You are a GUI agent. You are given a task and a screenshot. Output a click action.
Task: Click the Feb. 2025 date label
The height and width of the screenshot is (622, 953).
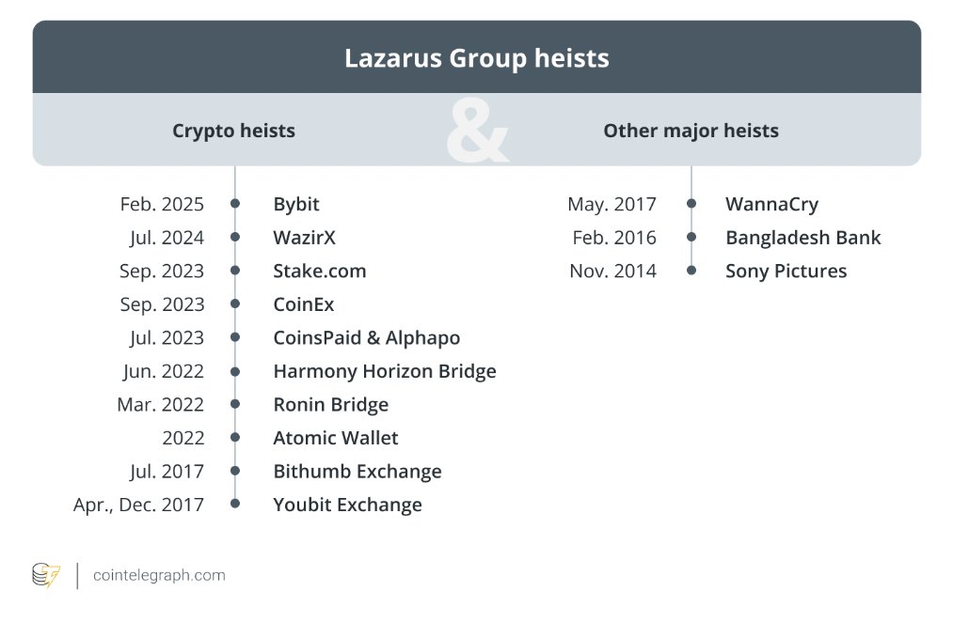pos(162,204)
